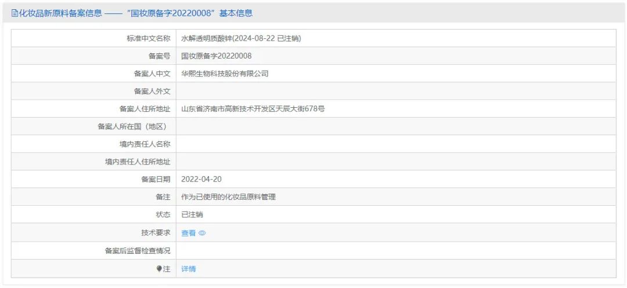Click the label 状态
The image size is (627, 288).
click(163, 214)
